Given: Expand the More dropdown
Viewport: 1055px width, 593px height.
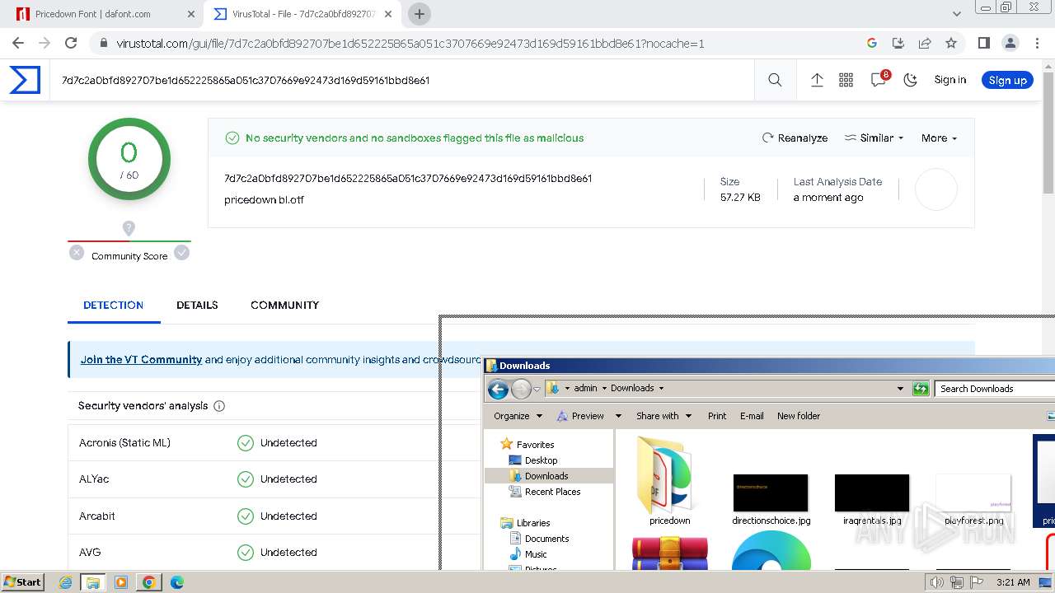Looking at the screenshot, I should 939,138.
